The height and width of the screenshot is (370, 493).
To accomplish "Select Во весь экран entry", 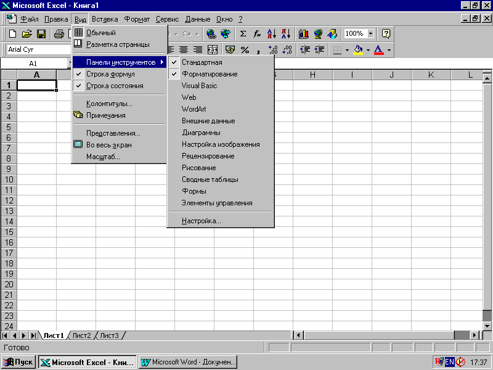I will pyautogui.click(x=120, y=145).
